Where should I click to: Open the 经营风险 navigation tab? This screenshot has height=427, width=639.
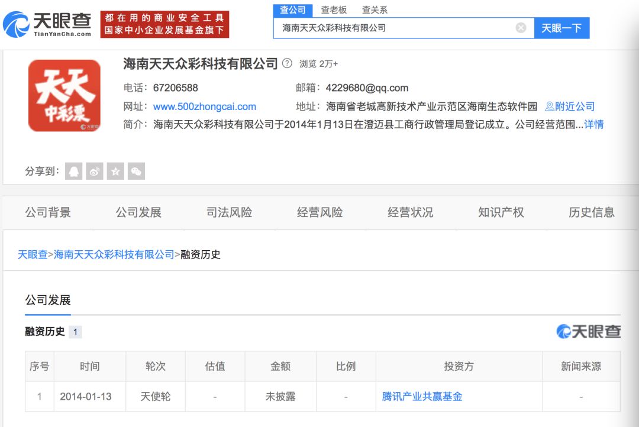(x=320, y=212)
